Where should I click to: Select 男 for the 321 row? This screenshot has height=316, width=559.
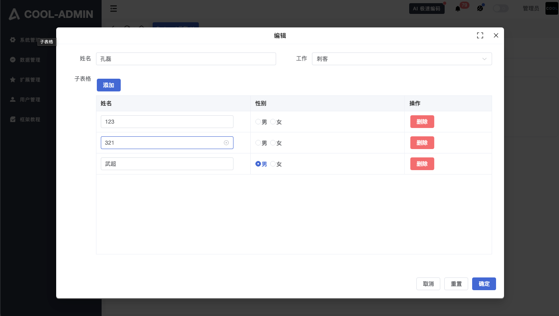click(x=258, y=143)
